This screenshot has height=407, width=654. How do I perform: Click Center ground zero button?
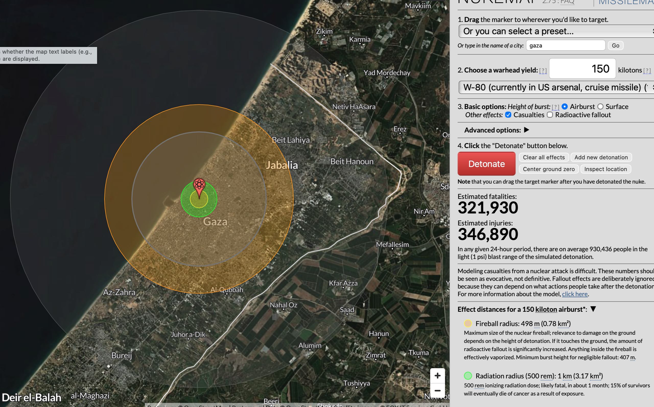pyautogui.click(x=549, y=169)
